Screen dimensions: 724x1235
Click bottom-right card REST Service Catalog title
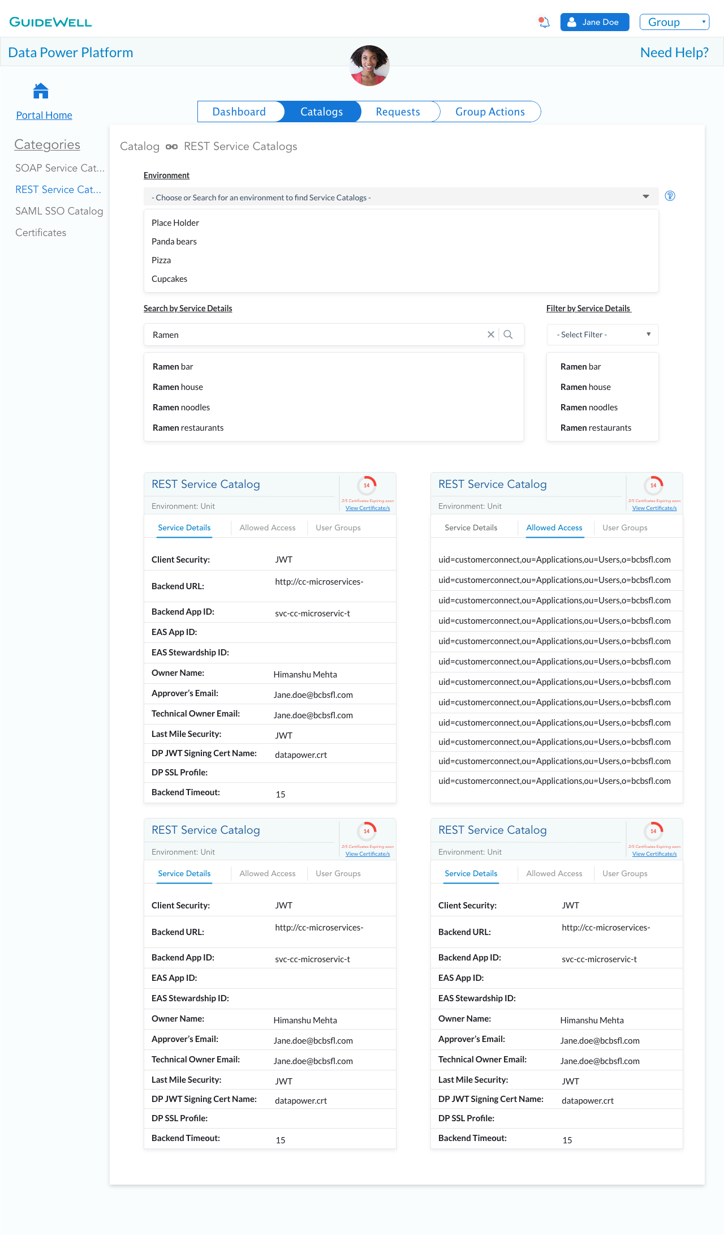point(493,830)
